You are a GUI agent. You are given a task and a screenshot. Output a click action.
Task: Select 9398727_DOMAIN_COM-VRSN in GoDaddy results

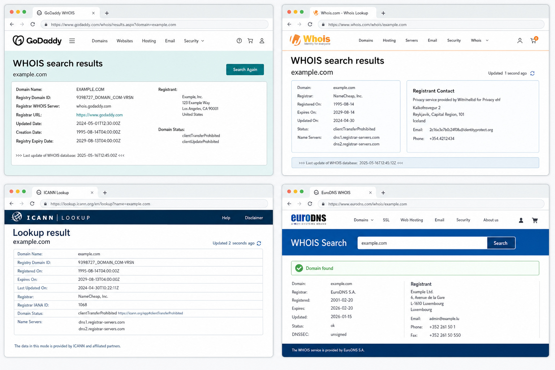[x=105, y=98]
